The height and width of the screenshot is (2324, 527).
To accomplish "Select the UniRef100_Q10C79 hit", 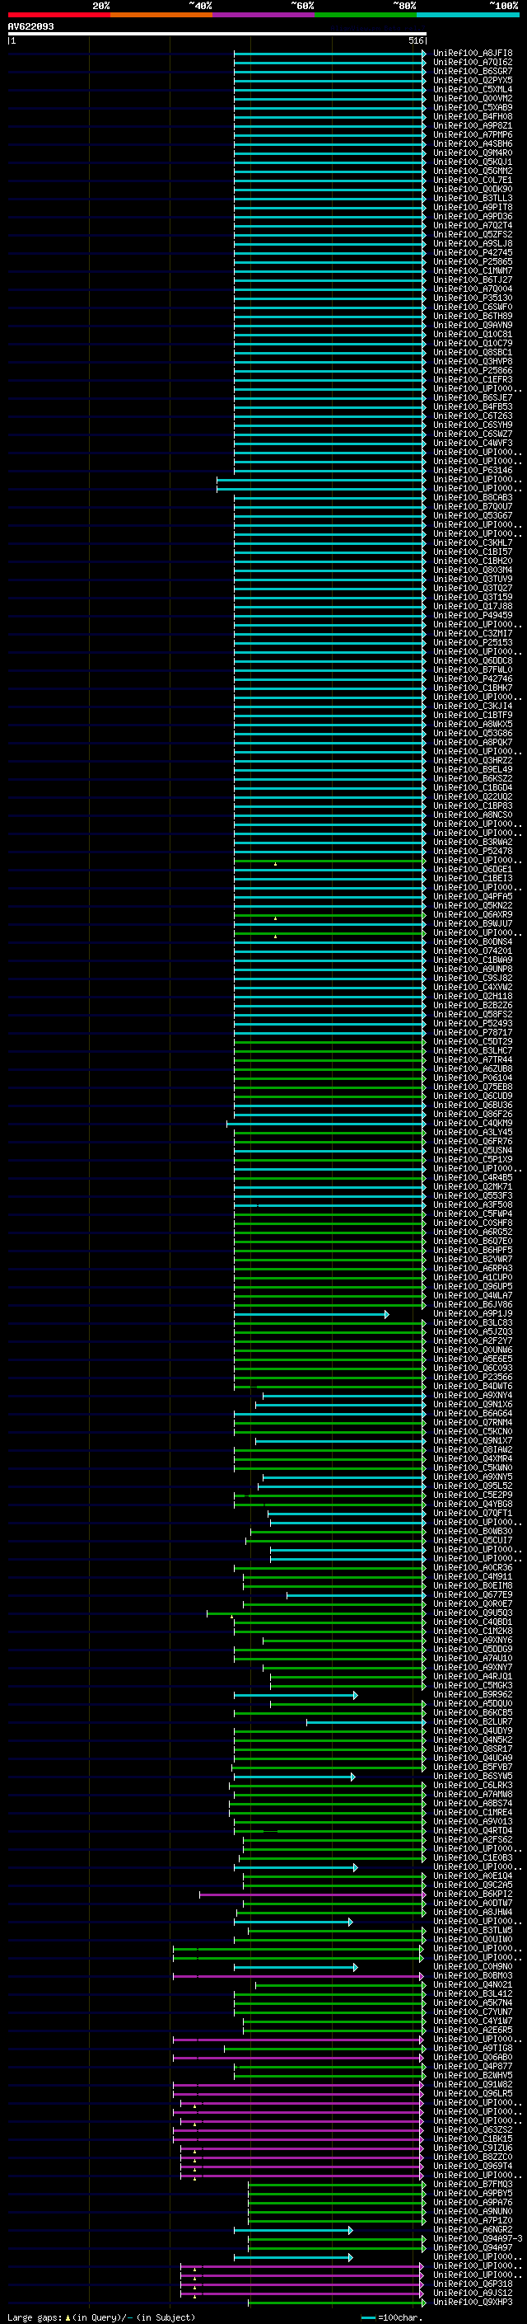I will click(x=473, y=344).
